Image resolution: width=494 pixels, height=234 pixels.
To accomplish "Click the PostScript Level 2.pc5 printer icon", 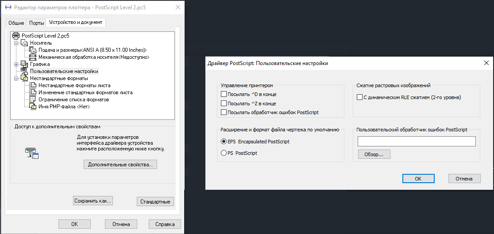I will (16, 36).
